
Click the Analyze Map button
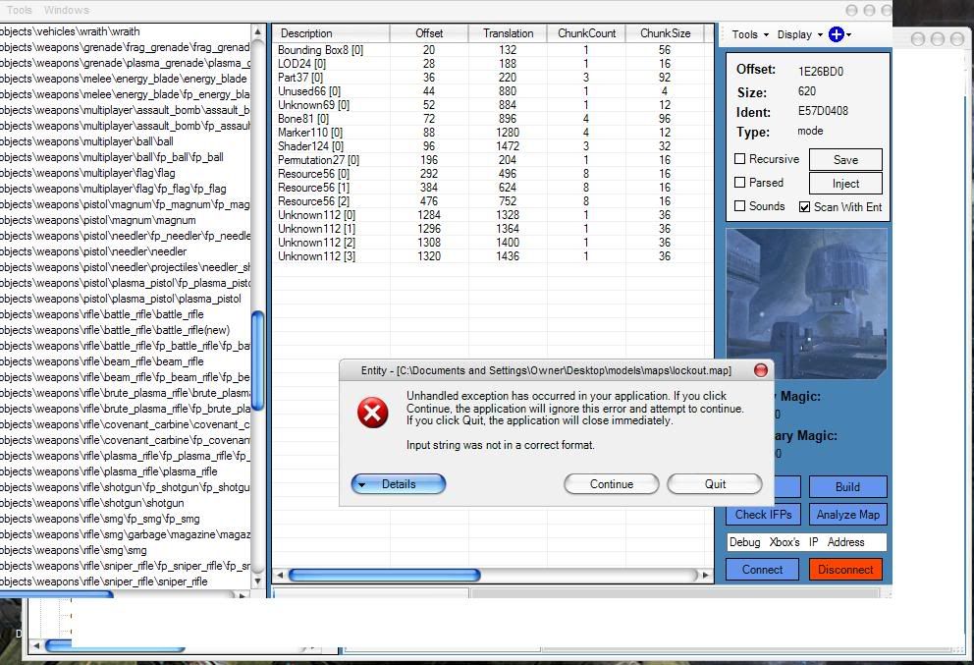click(848, 515)
